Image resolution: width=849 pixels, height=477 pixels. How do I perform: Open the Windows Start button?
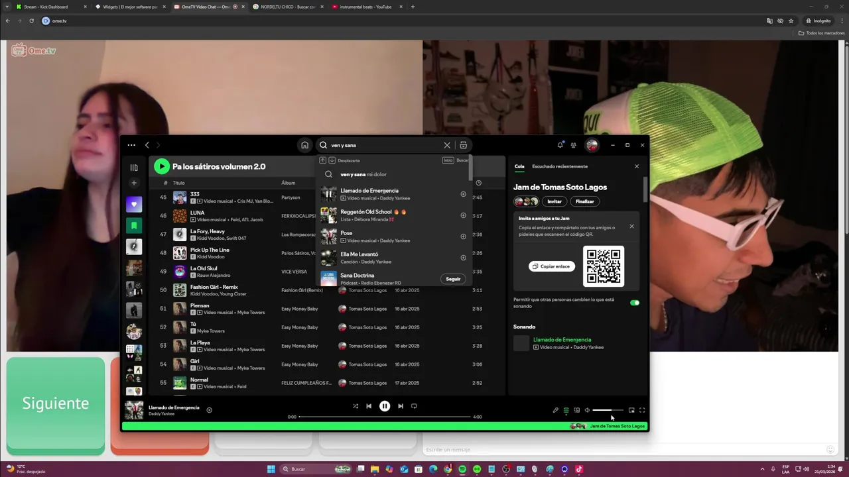271,469
